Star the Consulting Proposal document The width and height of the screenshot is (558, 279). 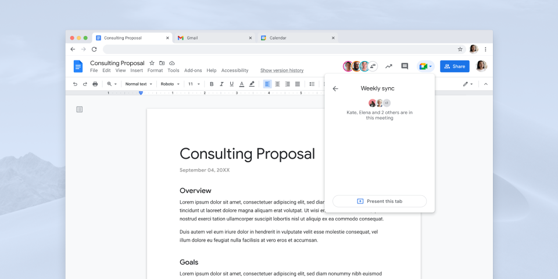coord(152,63)
